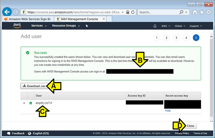Click the pin shortcut icon in navbar
The width and height of the screenshot is (215, 138).
[87, 26]
